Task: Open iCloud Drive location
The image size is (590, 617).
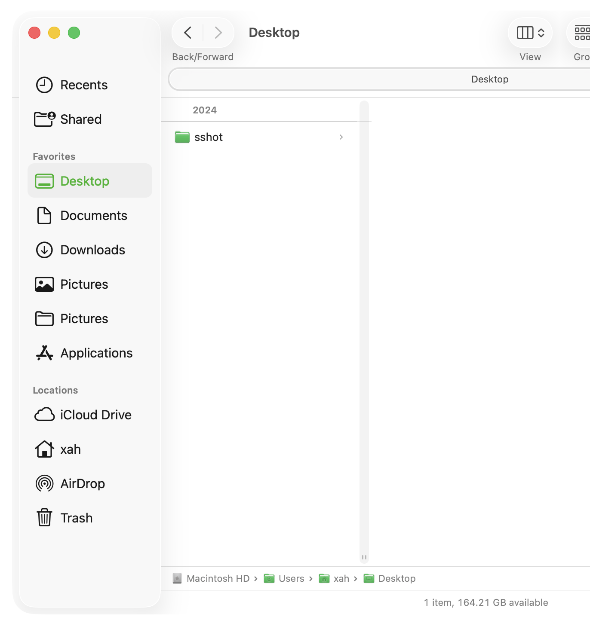Action: point(95,415)
